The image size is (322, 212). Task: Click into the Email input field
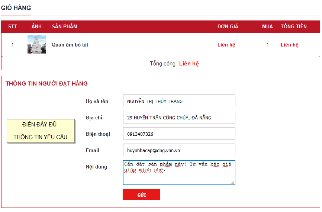179,150
